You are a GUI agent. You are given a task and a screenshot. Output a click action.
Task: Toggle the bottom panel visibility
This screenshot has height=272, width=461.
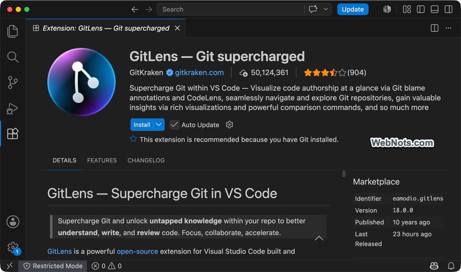pos(435,9)
